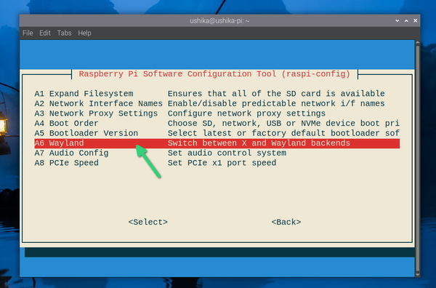Select A1 Expand Filesystem option
Viewport: 436px width, 288px height.
(217, 94)
